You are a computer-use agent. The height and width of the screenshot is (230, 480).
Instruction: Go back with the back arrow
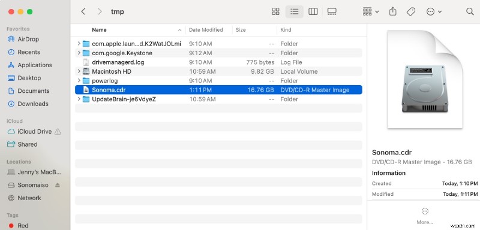[x=83, y=11]
